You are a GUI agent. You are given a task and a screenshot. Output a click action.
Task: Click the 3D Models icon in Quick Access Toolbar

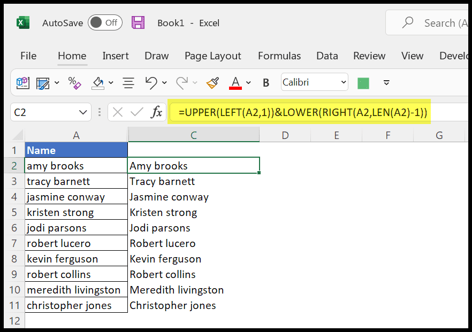coord(23,82)
